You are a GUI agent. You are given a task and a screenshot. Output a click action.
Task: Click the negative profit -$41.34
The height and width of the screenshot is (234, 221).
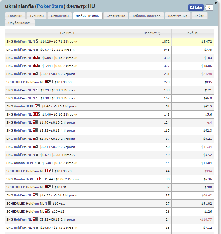(x=206, y=147)
